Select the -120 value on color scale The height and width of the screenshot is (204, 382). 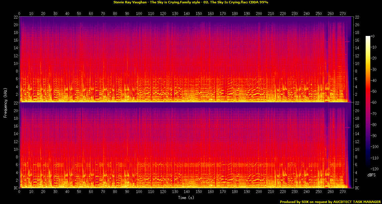(375, 169)
